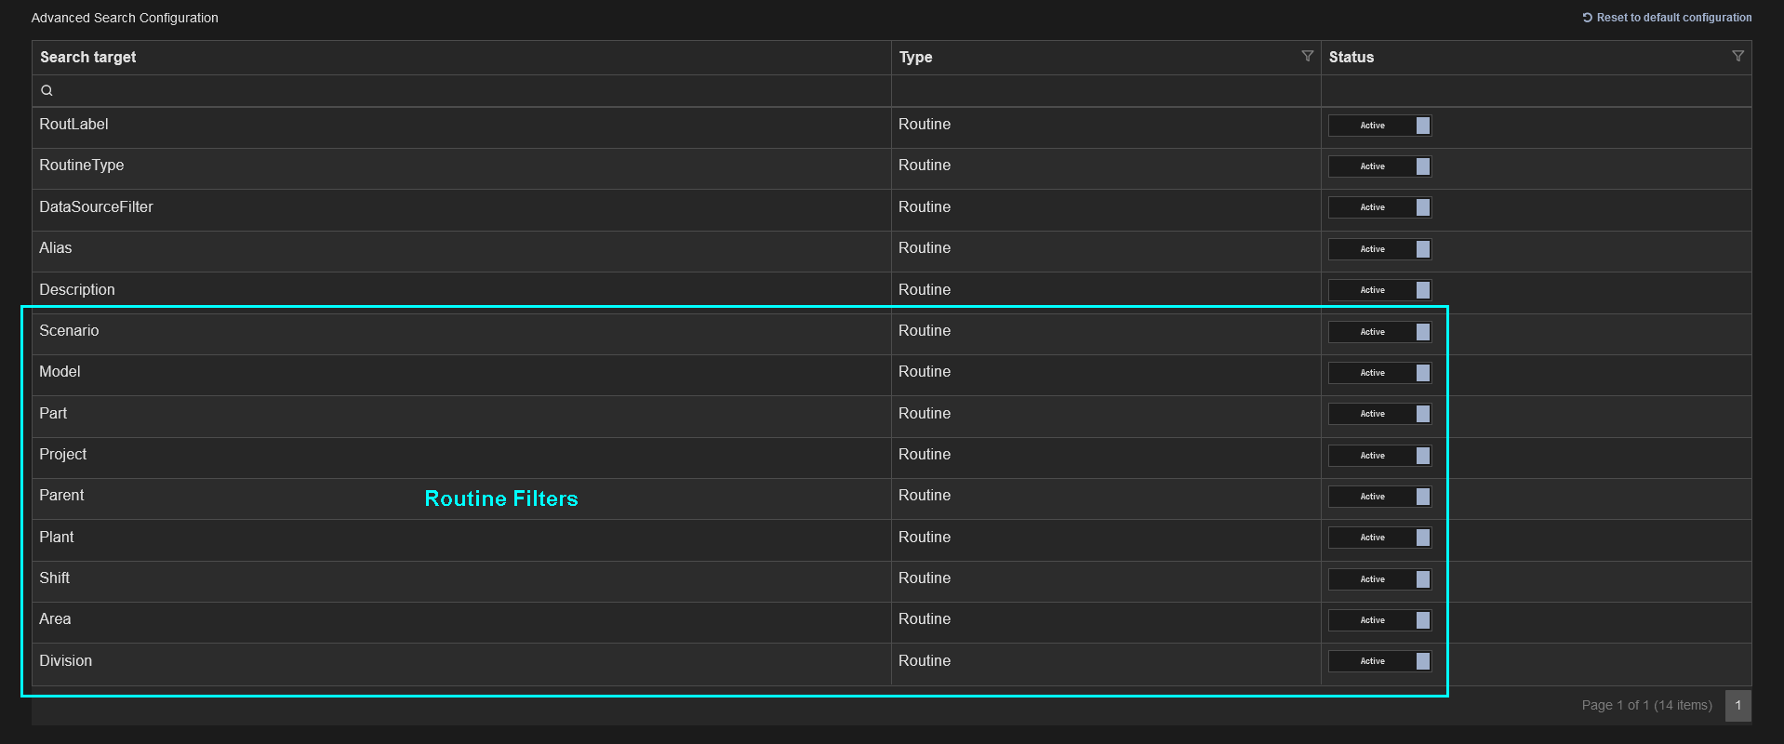Reset to default configuration
Screen dimensions: 1784x744
click(x=1672, y=18)
